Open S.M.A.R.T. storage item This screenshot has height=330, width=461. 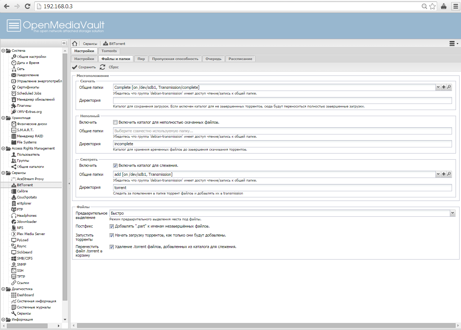[25, 130]
